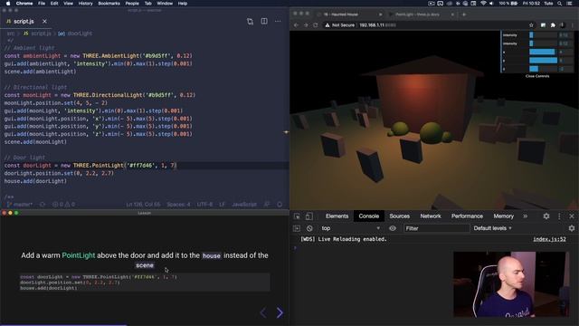
Task: Adjust first intensity slider in GUI panel
Action: coord(543,35)
